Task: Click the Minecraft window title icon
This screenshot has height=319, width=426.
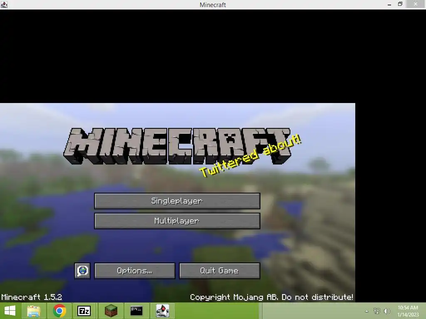Action: click(4, 5)
